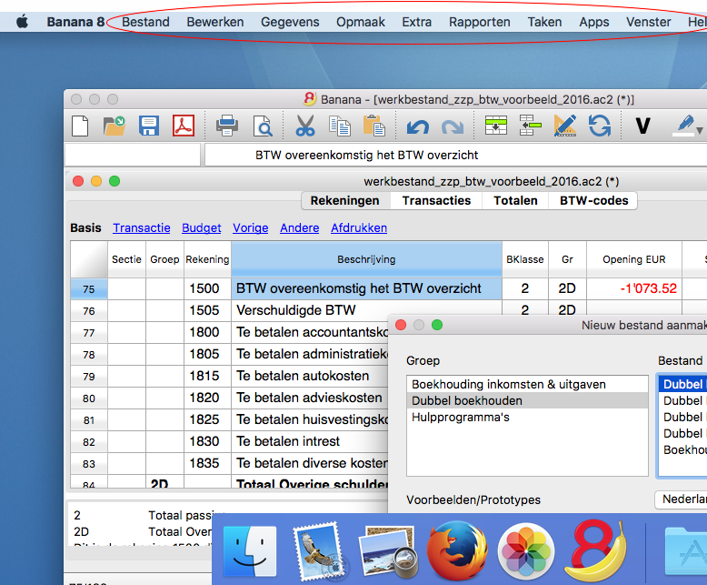Save the file with the floppy disk icon

pos(149,126)
